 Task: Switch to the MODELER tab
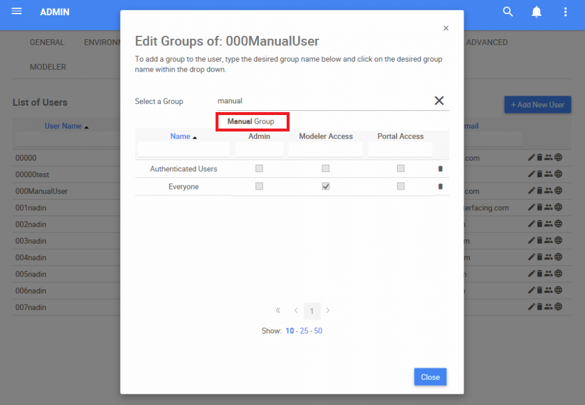pyautogui.click(x=48, y=67)
